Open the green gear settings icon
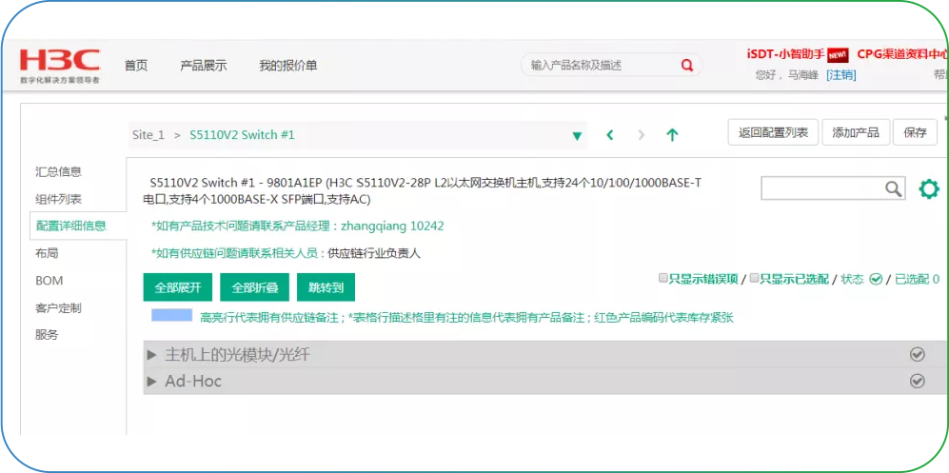The image size is (949, 473). click(x=928, y=189)
